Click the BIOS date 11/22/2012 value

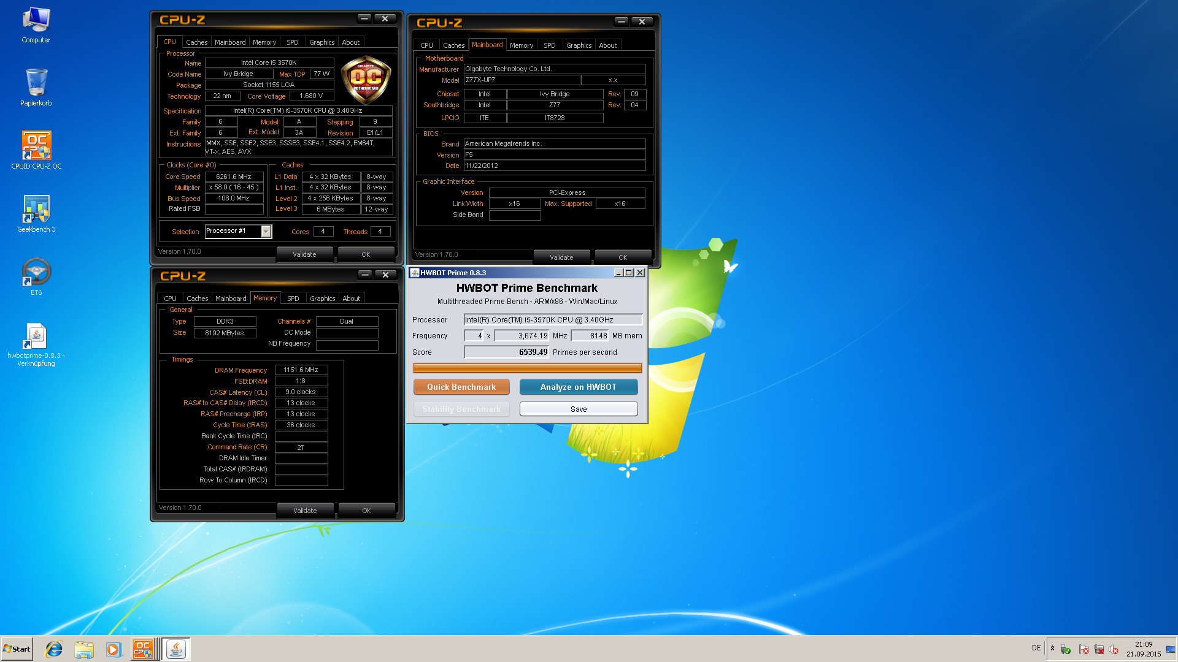coord(555,165)
